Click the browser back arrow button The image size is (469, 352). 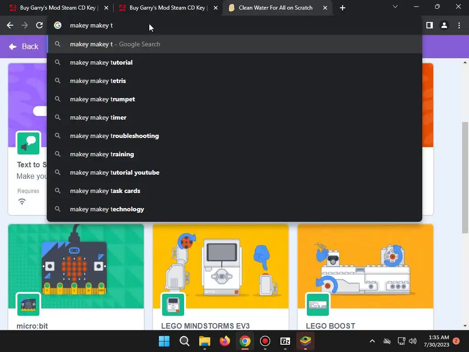pyautogui.click(x=10, y=26)
